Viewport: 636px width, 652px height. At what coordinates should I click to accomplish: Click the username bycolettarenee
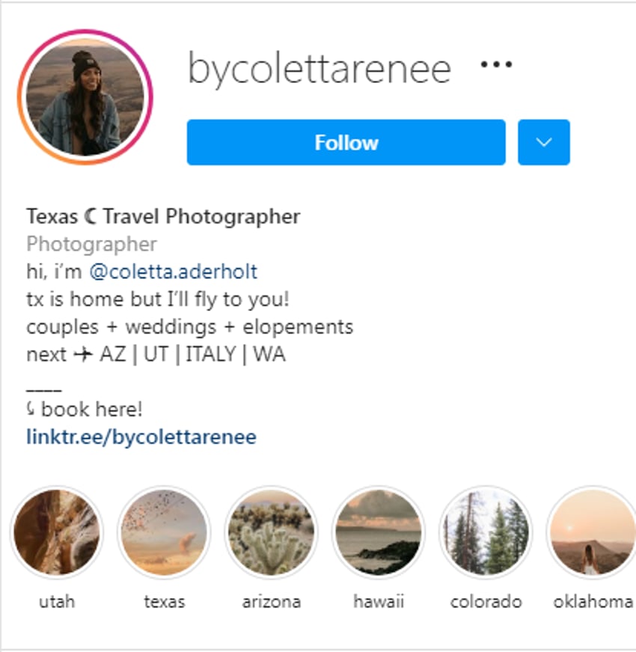319,67
